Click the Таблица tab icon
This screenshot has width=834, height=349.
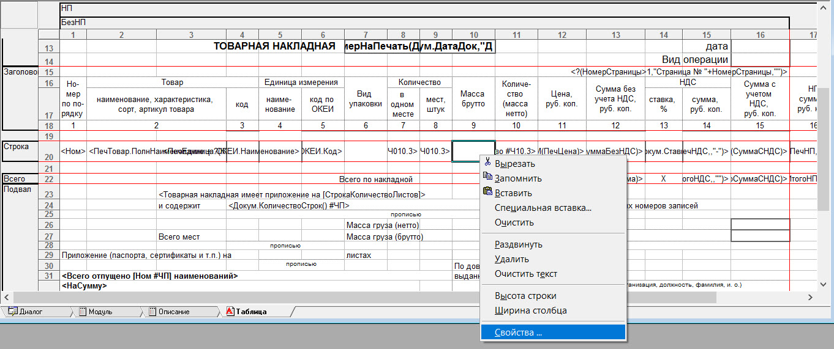click(x=230, y=312)
